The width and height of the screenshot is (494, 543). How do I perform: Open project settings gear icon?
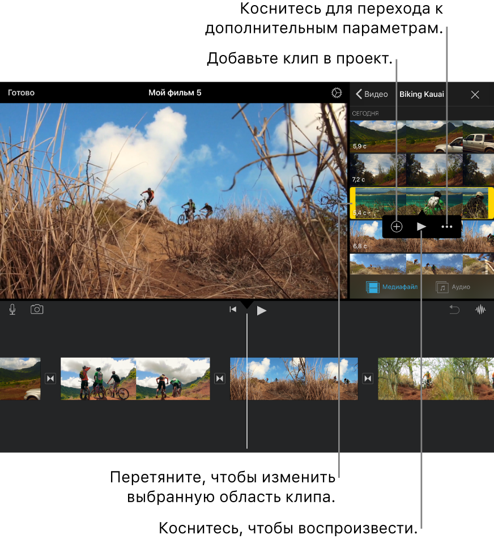(x=337, y=93)
